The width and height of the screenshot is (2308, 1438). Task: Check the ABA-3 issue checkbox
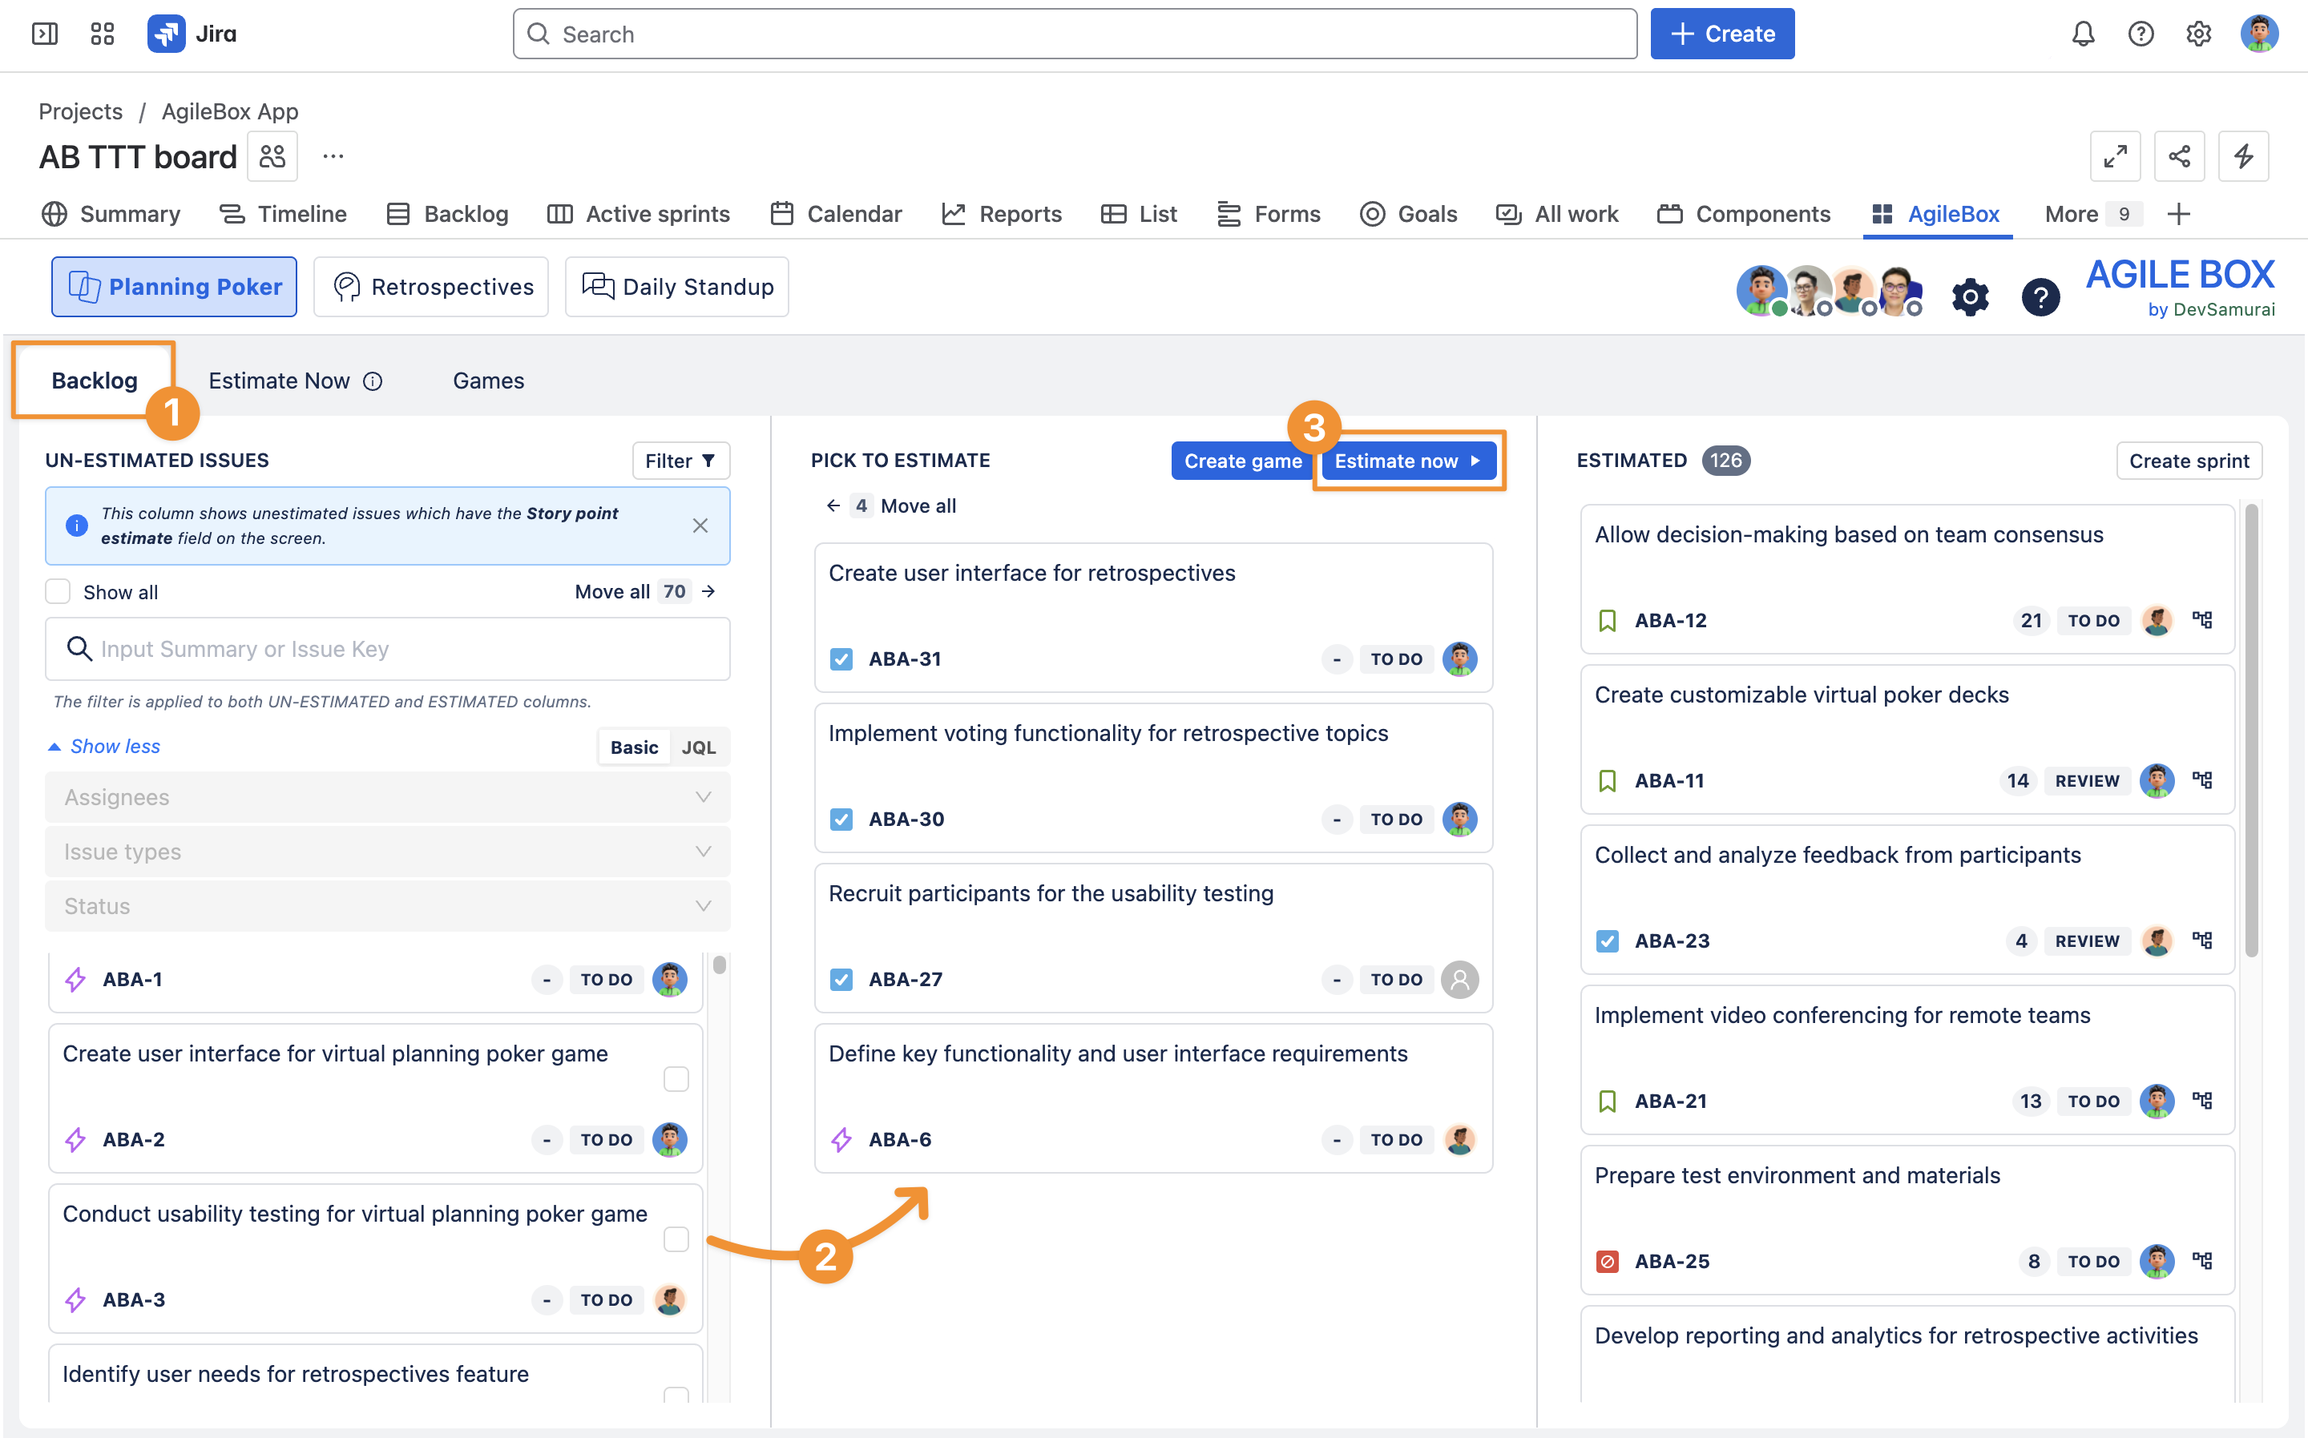[x=676, y=1239]
